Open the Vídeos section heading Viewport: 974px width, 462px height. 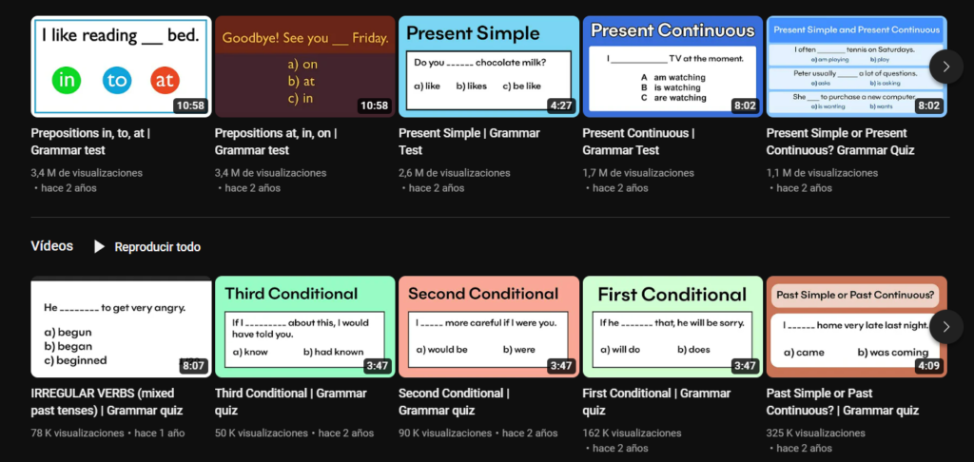tap(51, 246)
